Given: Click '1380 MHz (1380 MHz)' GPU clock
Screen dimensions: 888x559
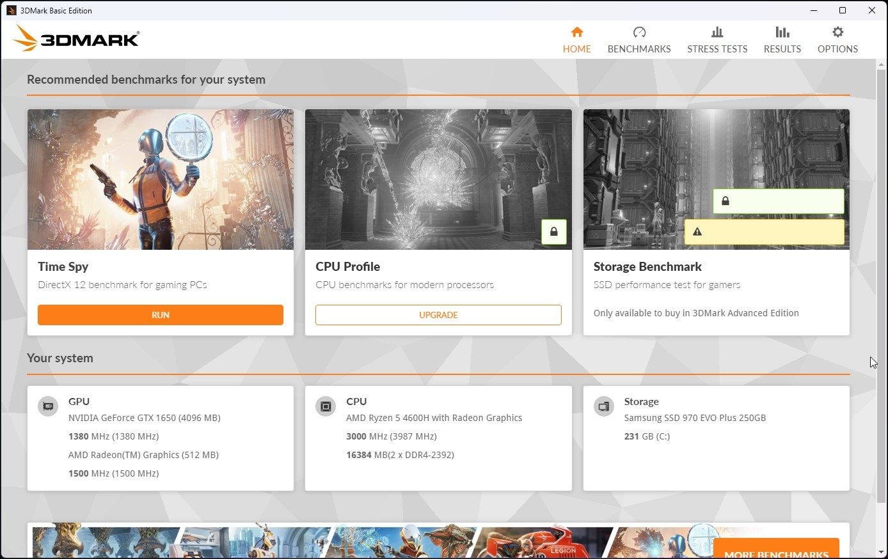Looking at the screenshot, I should click(113, 436).
